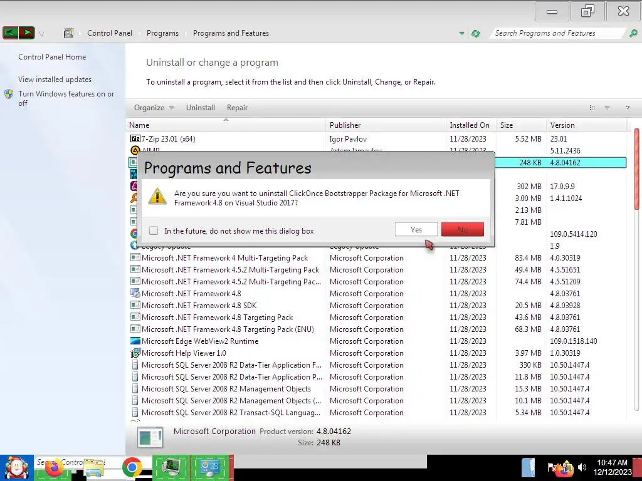642x481 pixels.
Task: Click version 109.0.1518.140 cell
Action: click(x=573, y=341)
